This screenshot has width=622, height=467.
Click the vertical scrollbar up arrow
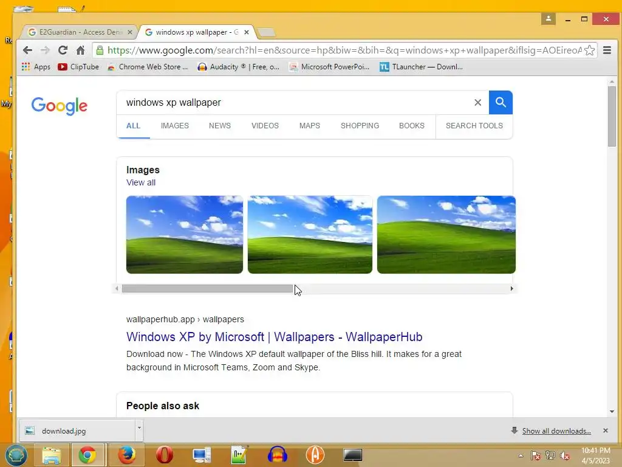pyautogui.click(x=612, y=82)
